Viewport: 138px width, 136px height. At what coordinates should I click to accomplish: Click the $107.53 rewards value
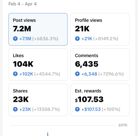pos(89,100)
